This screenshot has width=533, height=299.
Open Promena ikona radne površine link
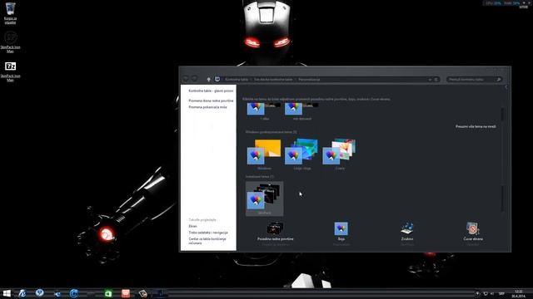[211, 100]
